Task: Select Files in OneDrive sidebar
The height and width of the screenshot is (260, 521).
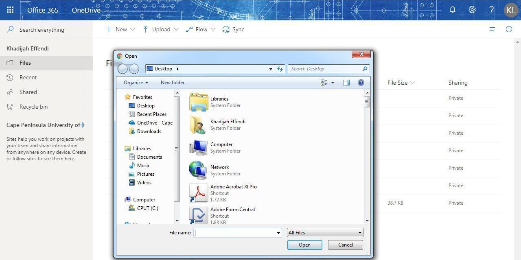Action: pyautogui.click(x=46, y=63)
